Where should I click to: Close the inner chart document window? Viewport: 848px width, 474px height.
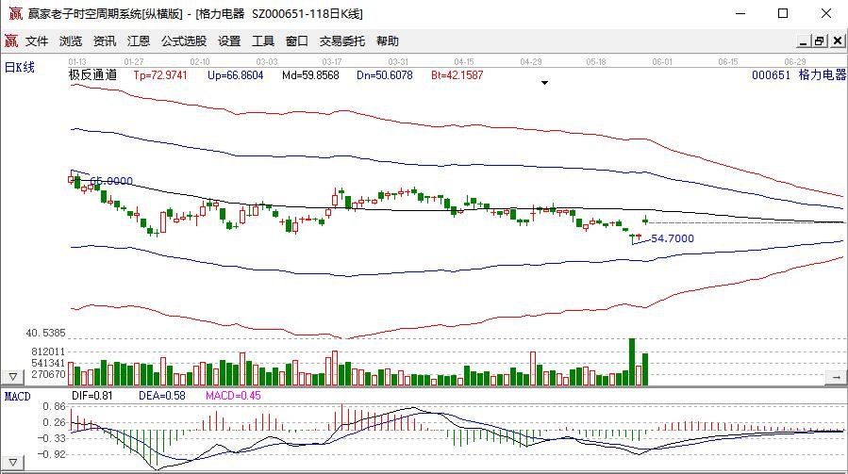[837, 41]
